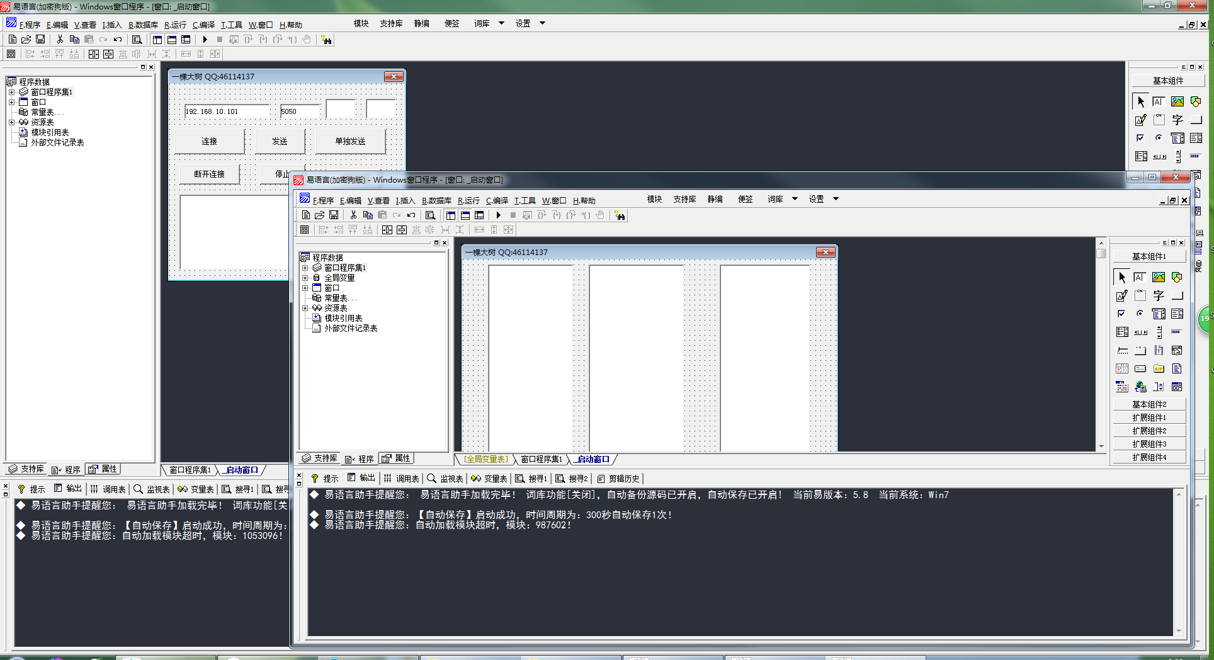Click 断开连接 button on back window form

209,174
